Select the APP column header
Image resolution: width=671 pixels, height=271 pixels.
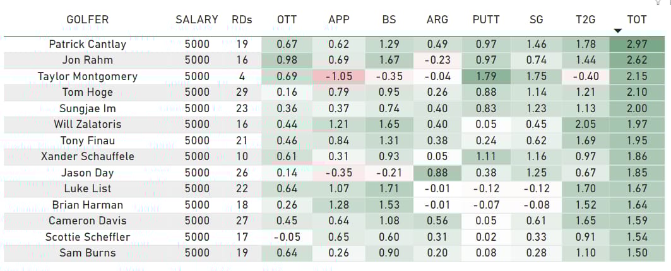pyautogui.click(x=339, y=20)
